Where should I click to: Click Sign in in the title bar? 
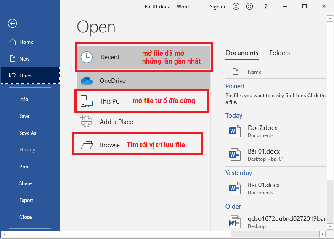click(x=217, y=7)
